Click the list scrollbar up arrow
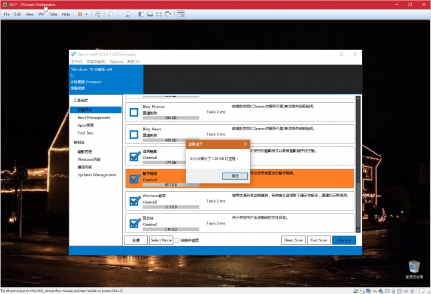This screenshot has height=294, width=431. click(358, 98)
